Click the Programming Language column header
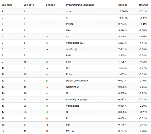The image size is (151, 134). [80, 5]
